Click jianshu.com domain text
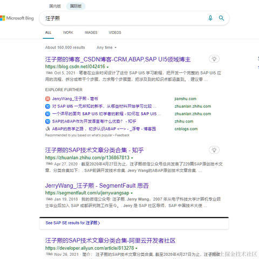The image size is (259, 259). pos(185,99)
